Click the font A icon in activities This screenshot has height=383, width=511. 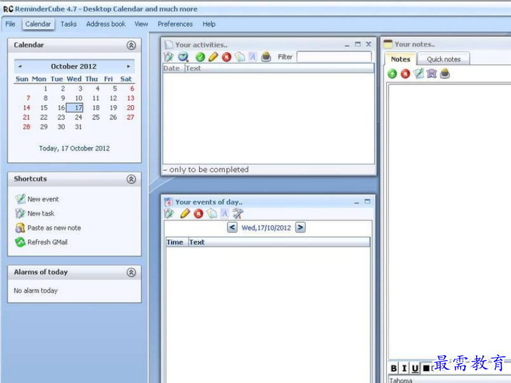pos(252,57)
